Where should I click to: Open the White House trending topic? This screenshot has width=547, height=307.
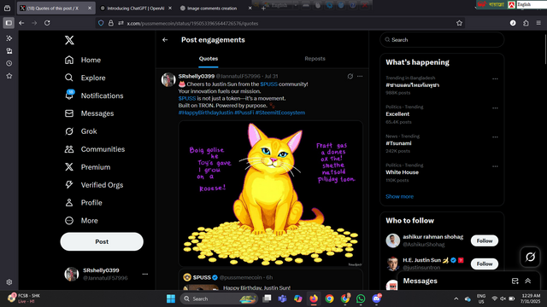[402, 172]
